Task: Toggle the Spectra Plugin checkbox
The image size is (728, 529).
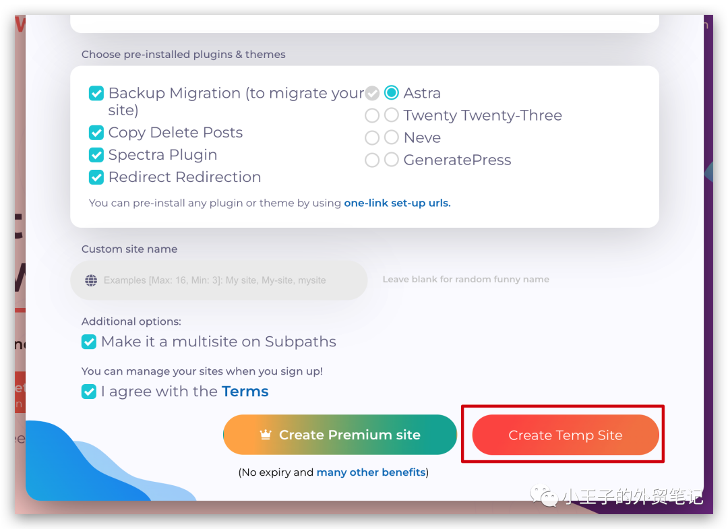Action: pyautogui.click(x=96, y=155)
